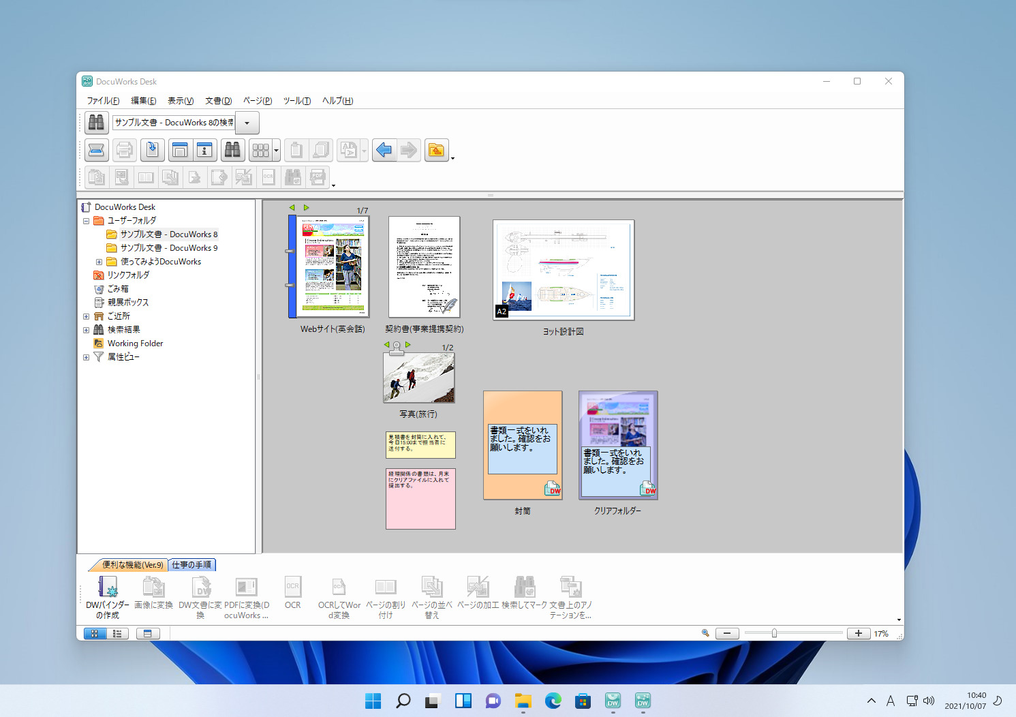Expand the 使ってみようDocuWorks folder

(x=99, y=261)
